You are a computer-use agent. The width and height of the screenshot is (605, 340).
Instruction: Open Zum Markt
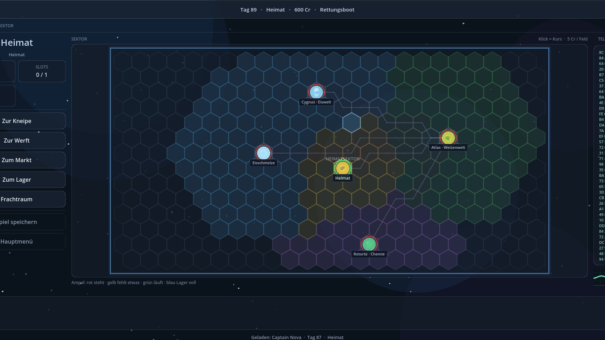[33, 160]
